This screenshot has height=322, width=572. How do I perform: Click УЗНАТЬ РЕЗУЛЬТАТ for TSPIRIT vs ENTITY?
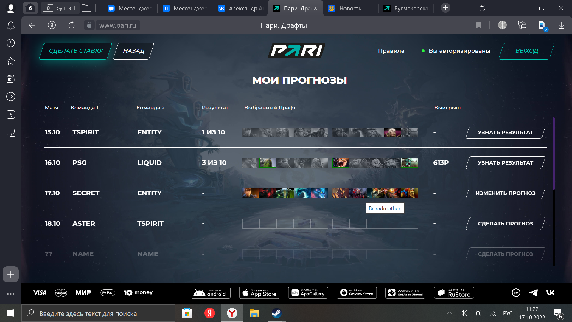[506, 132]
